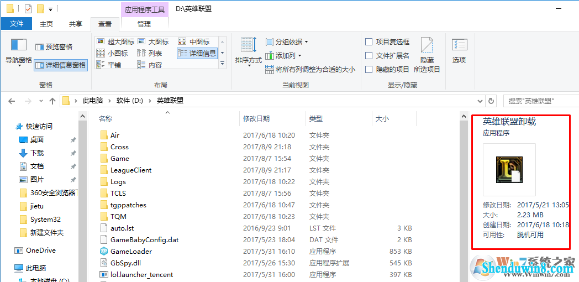Switch to the View (查看) tab
The height and width of the screenshot is (282, 579).
[105, 24]
